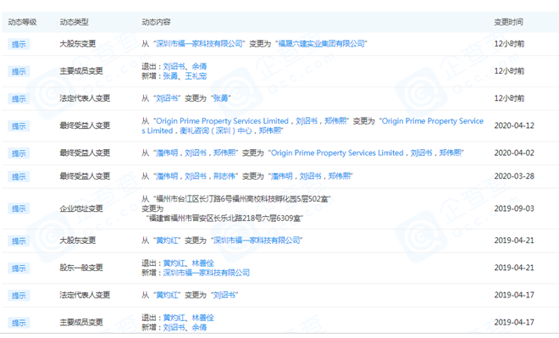Screen dimensions: 559x338
Task: Open 张勇 in the 12小时前 法定代表人变更 row
Action: click(x=221, y=98)
